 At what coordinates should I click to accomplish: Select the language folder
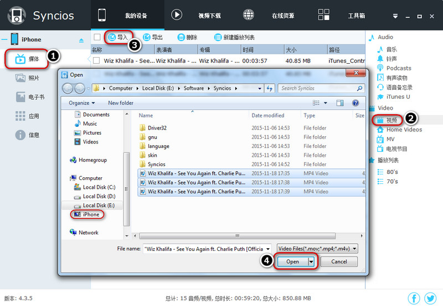tap(154, 146)
